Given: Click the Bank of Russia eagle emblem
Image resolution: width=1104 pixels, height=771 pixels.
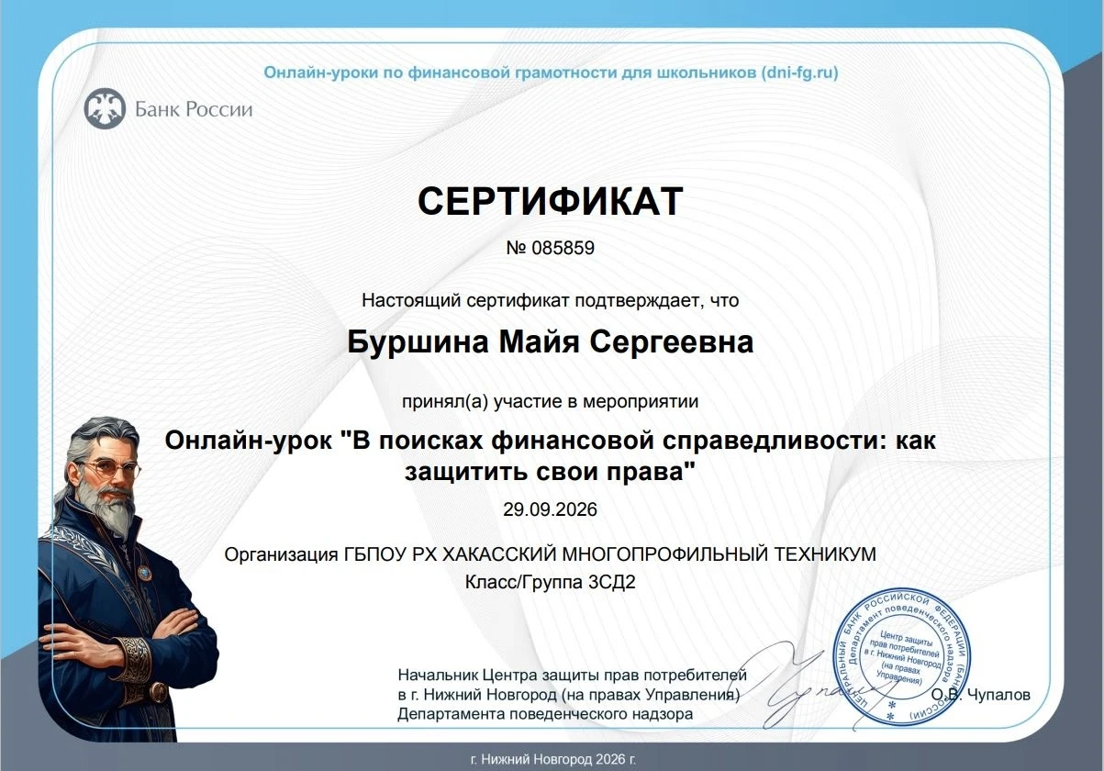Looking at the screenshot, I should [104, 109].
